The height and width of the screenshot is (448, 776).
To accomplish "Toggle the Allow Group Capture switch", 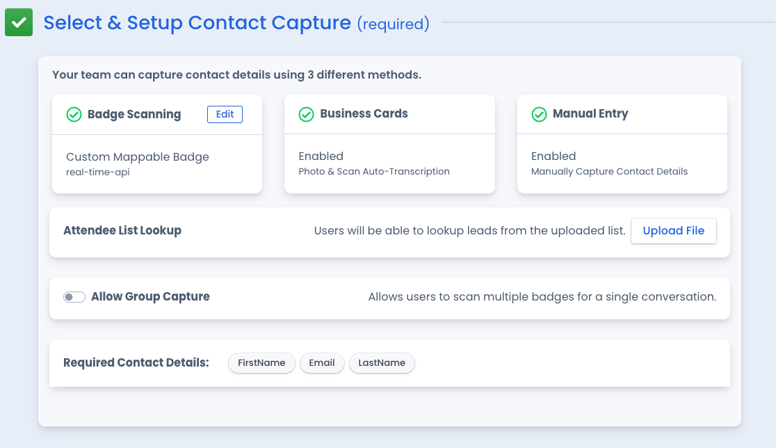I will point(74,297).
